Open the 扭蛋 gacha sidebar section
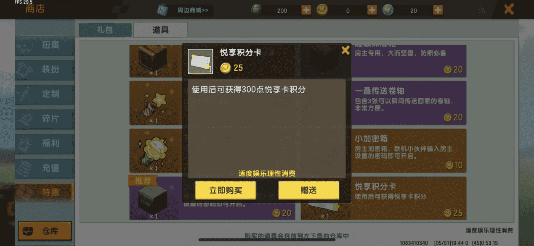 tap(45, 45)
